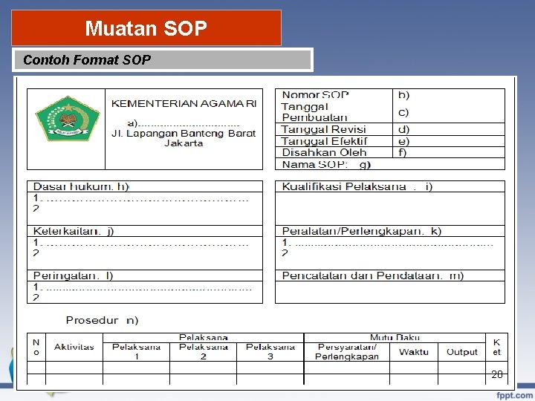
Task: Click the Disahkan Oleh label cell
Action: pyautogui.click(x=334, y=152)
